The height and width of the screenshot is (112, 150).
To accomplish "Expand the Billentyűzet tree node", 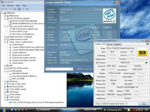I will (5, 16).
